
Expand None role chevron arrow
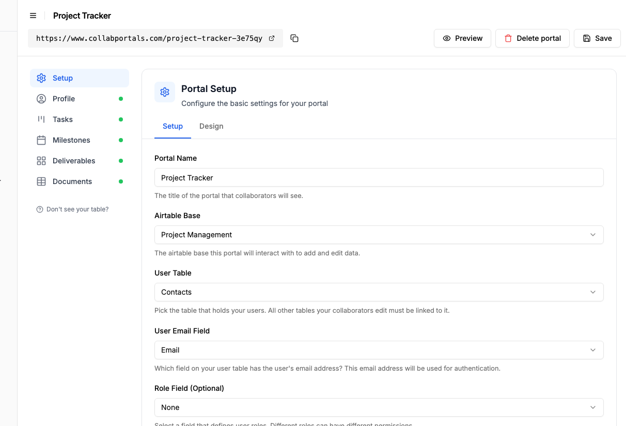(593, 407)
